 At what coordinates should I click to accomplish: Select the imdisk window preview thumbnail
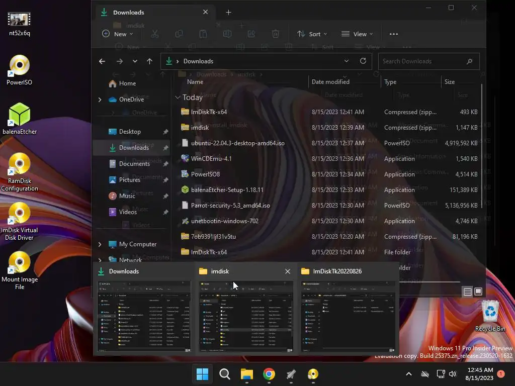[x=246, y=317]
